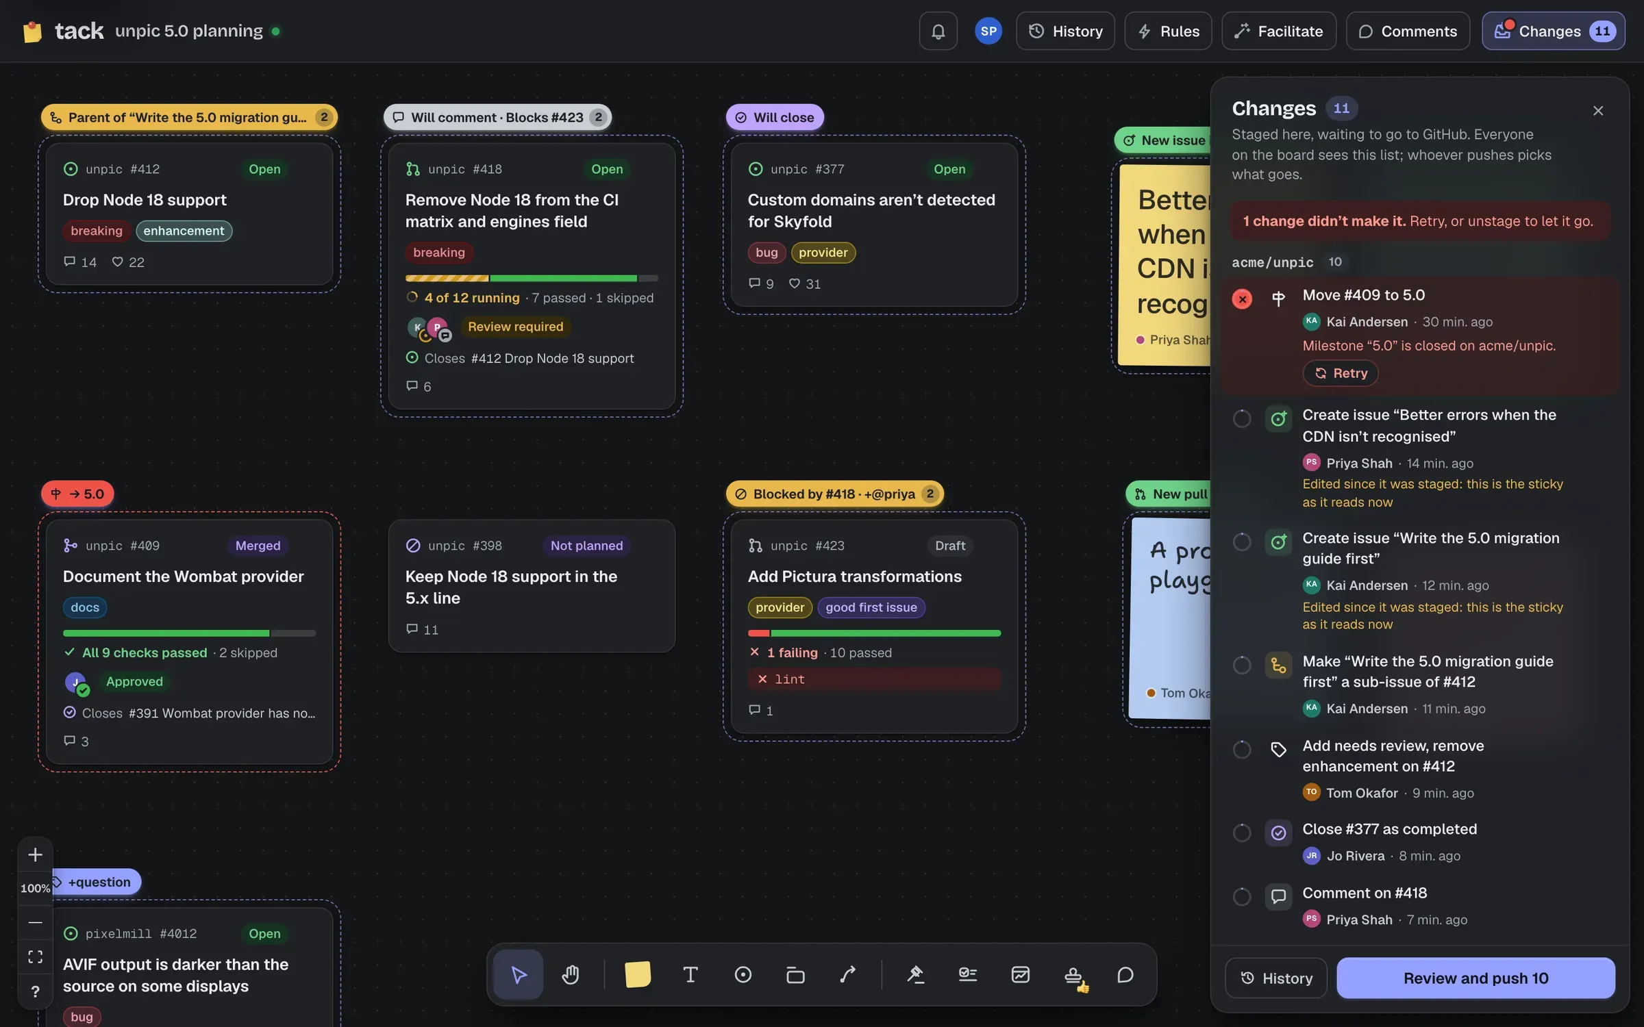Open the SP user avatar
Screen dimensions: 1644x1027
tap(988, 31)
